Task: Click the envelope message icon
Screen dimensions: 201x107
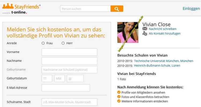Action: 145,29
